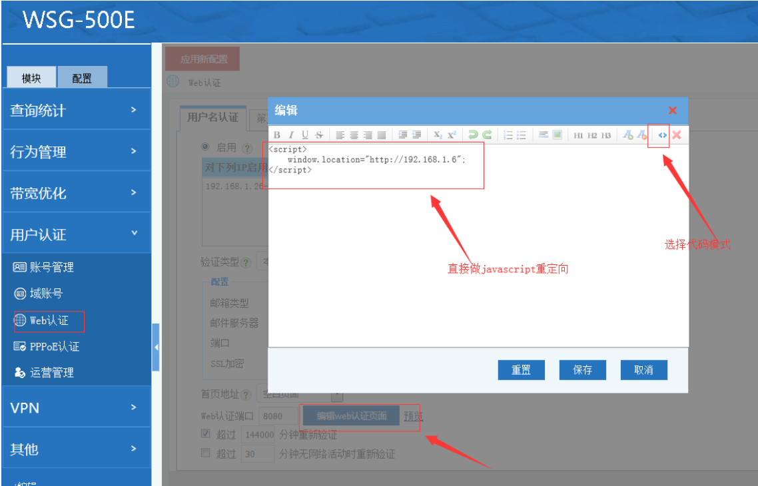Apply underline formatting in editor
This screenshot has height=486, width=758.
click(305, 135)
